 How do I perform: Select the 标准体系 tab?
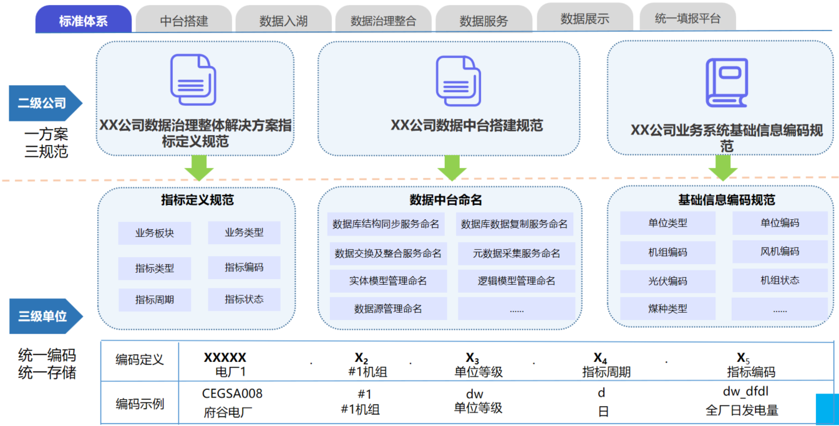(84, 20)
